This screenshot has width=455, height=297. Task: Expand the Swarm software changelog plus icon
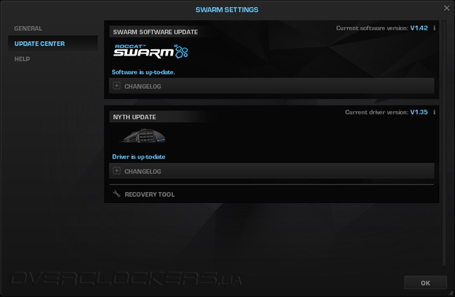117,86
